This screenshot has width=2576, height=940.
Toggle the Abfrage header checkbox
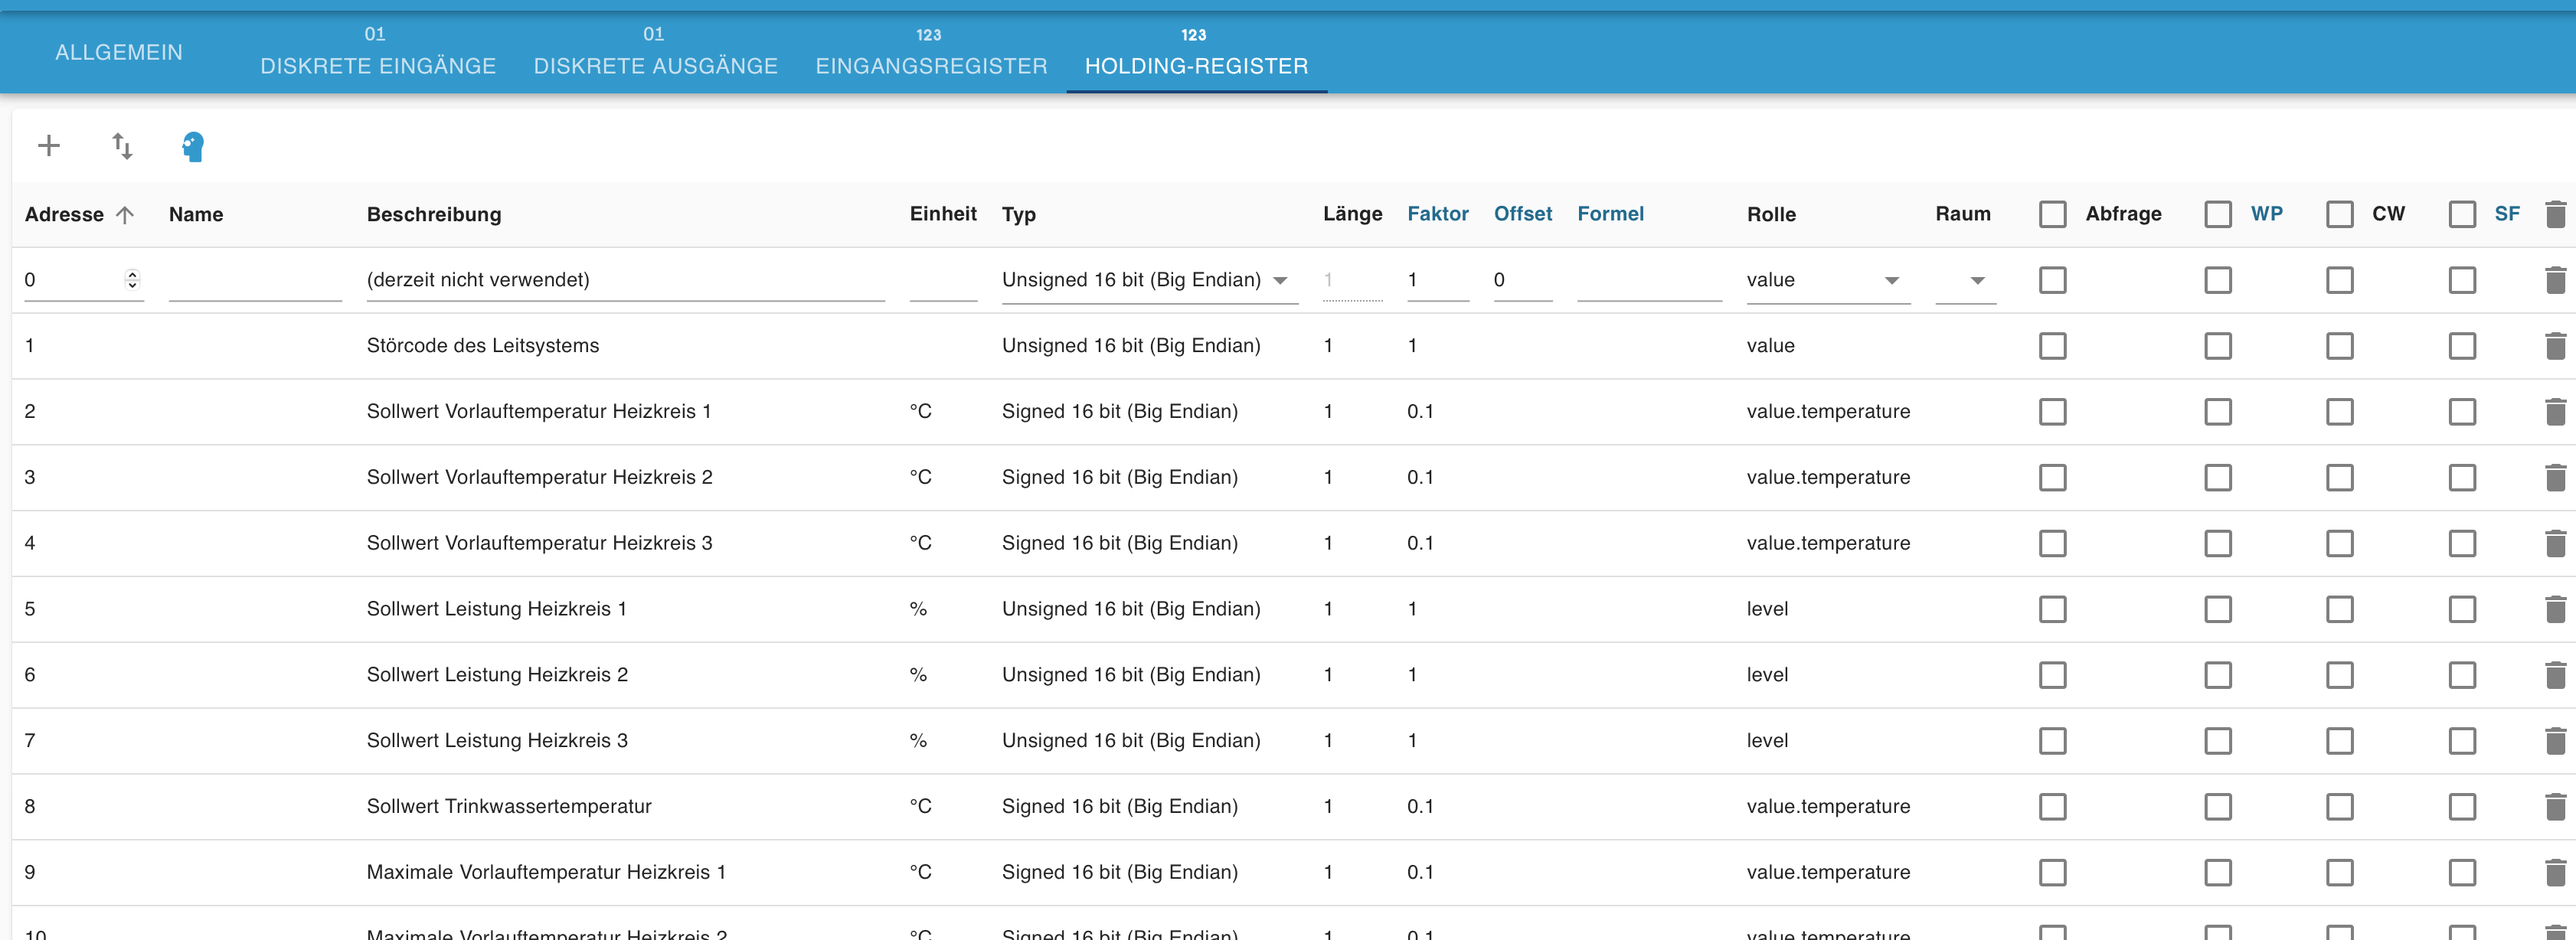[2052, 214]
